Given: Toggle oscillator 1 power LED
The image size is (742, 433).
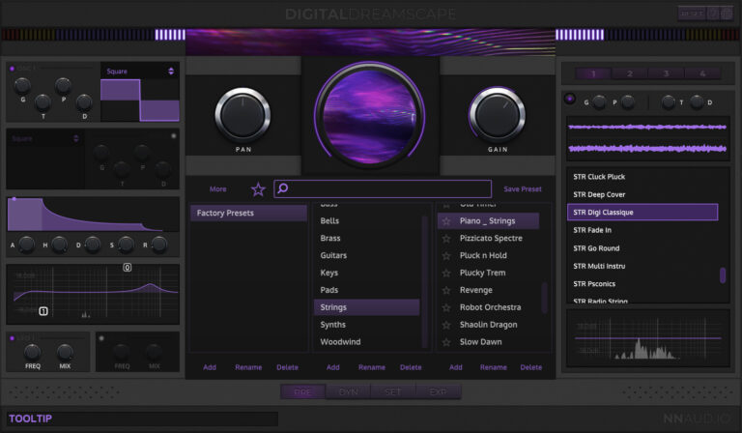Looking at the screenshot, I should click(x=12, y=69).
